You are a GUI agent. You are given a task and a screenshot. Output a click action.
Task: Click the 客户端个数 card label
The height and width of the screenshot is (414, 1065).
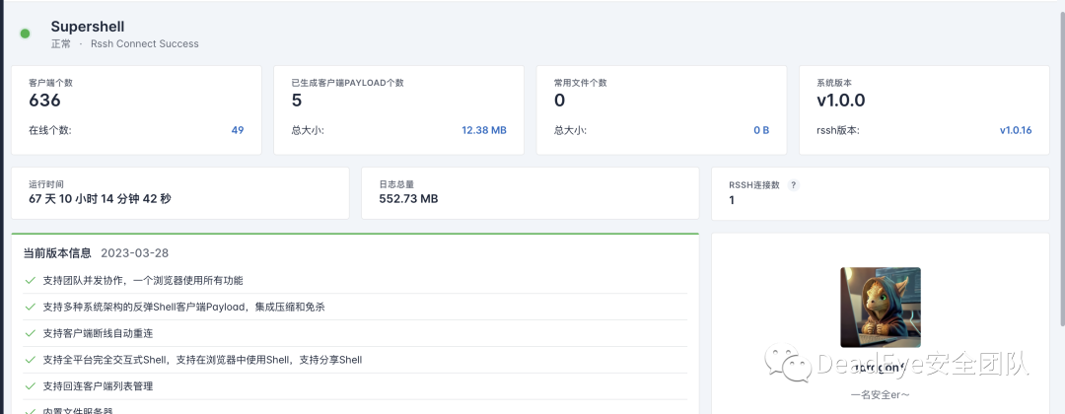[x=50, y=82]
